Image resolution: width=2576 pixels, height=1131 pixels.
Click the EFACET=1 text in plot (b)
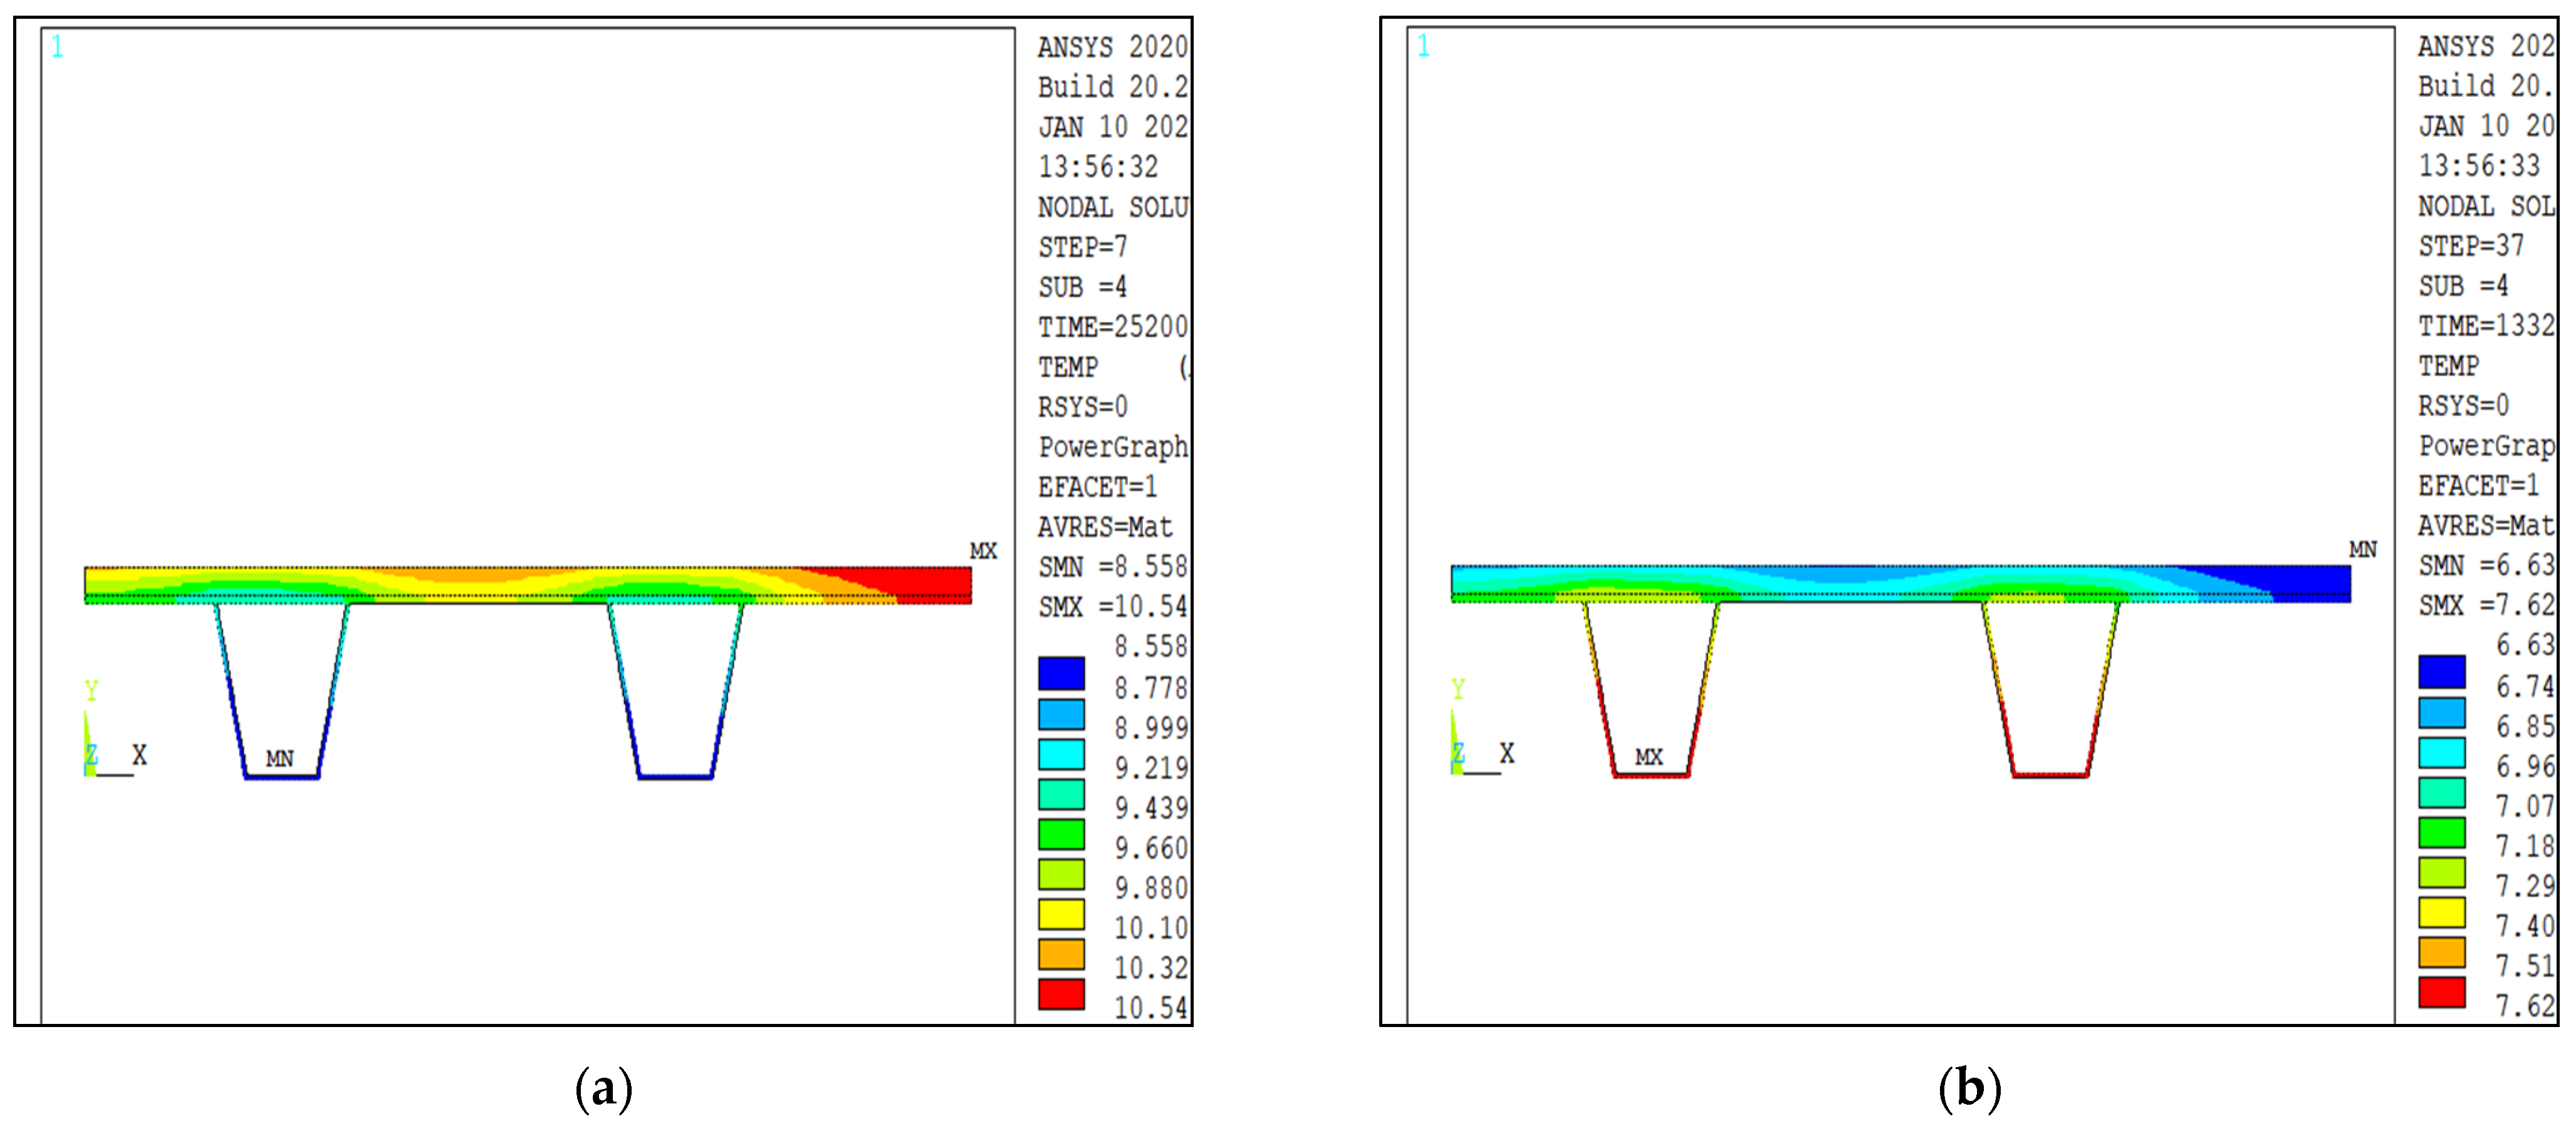click(2478, 485)
